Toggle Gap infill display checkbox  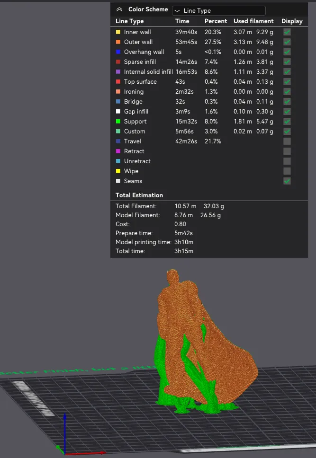(x=287, y=112)
